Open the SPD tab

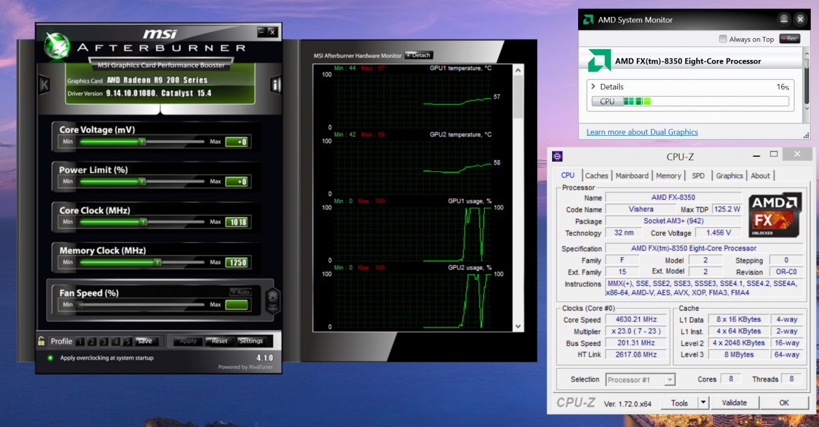click(698, 175)
